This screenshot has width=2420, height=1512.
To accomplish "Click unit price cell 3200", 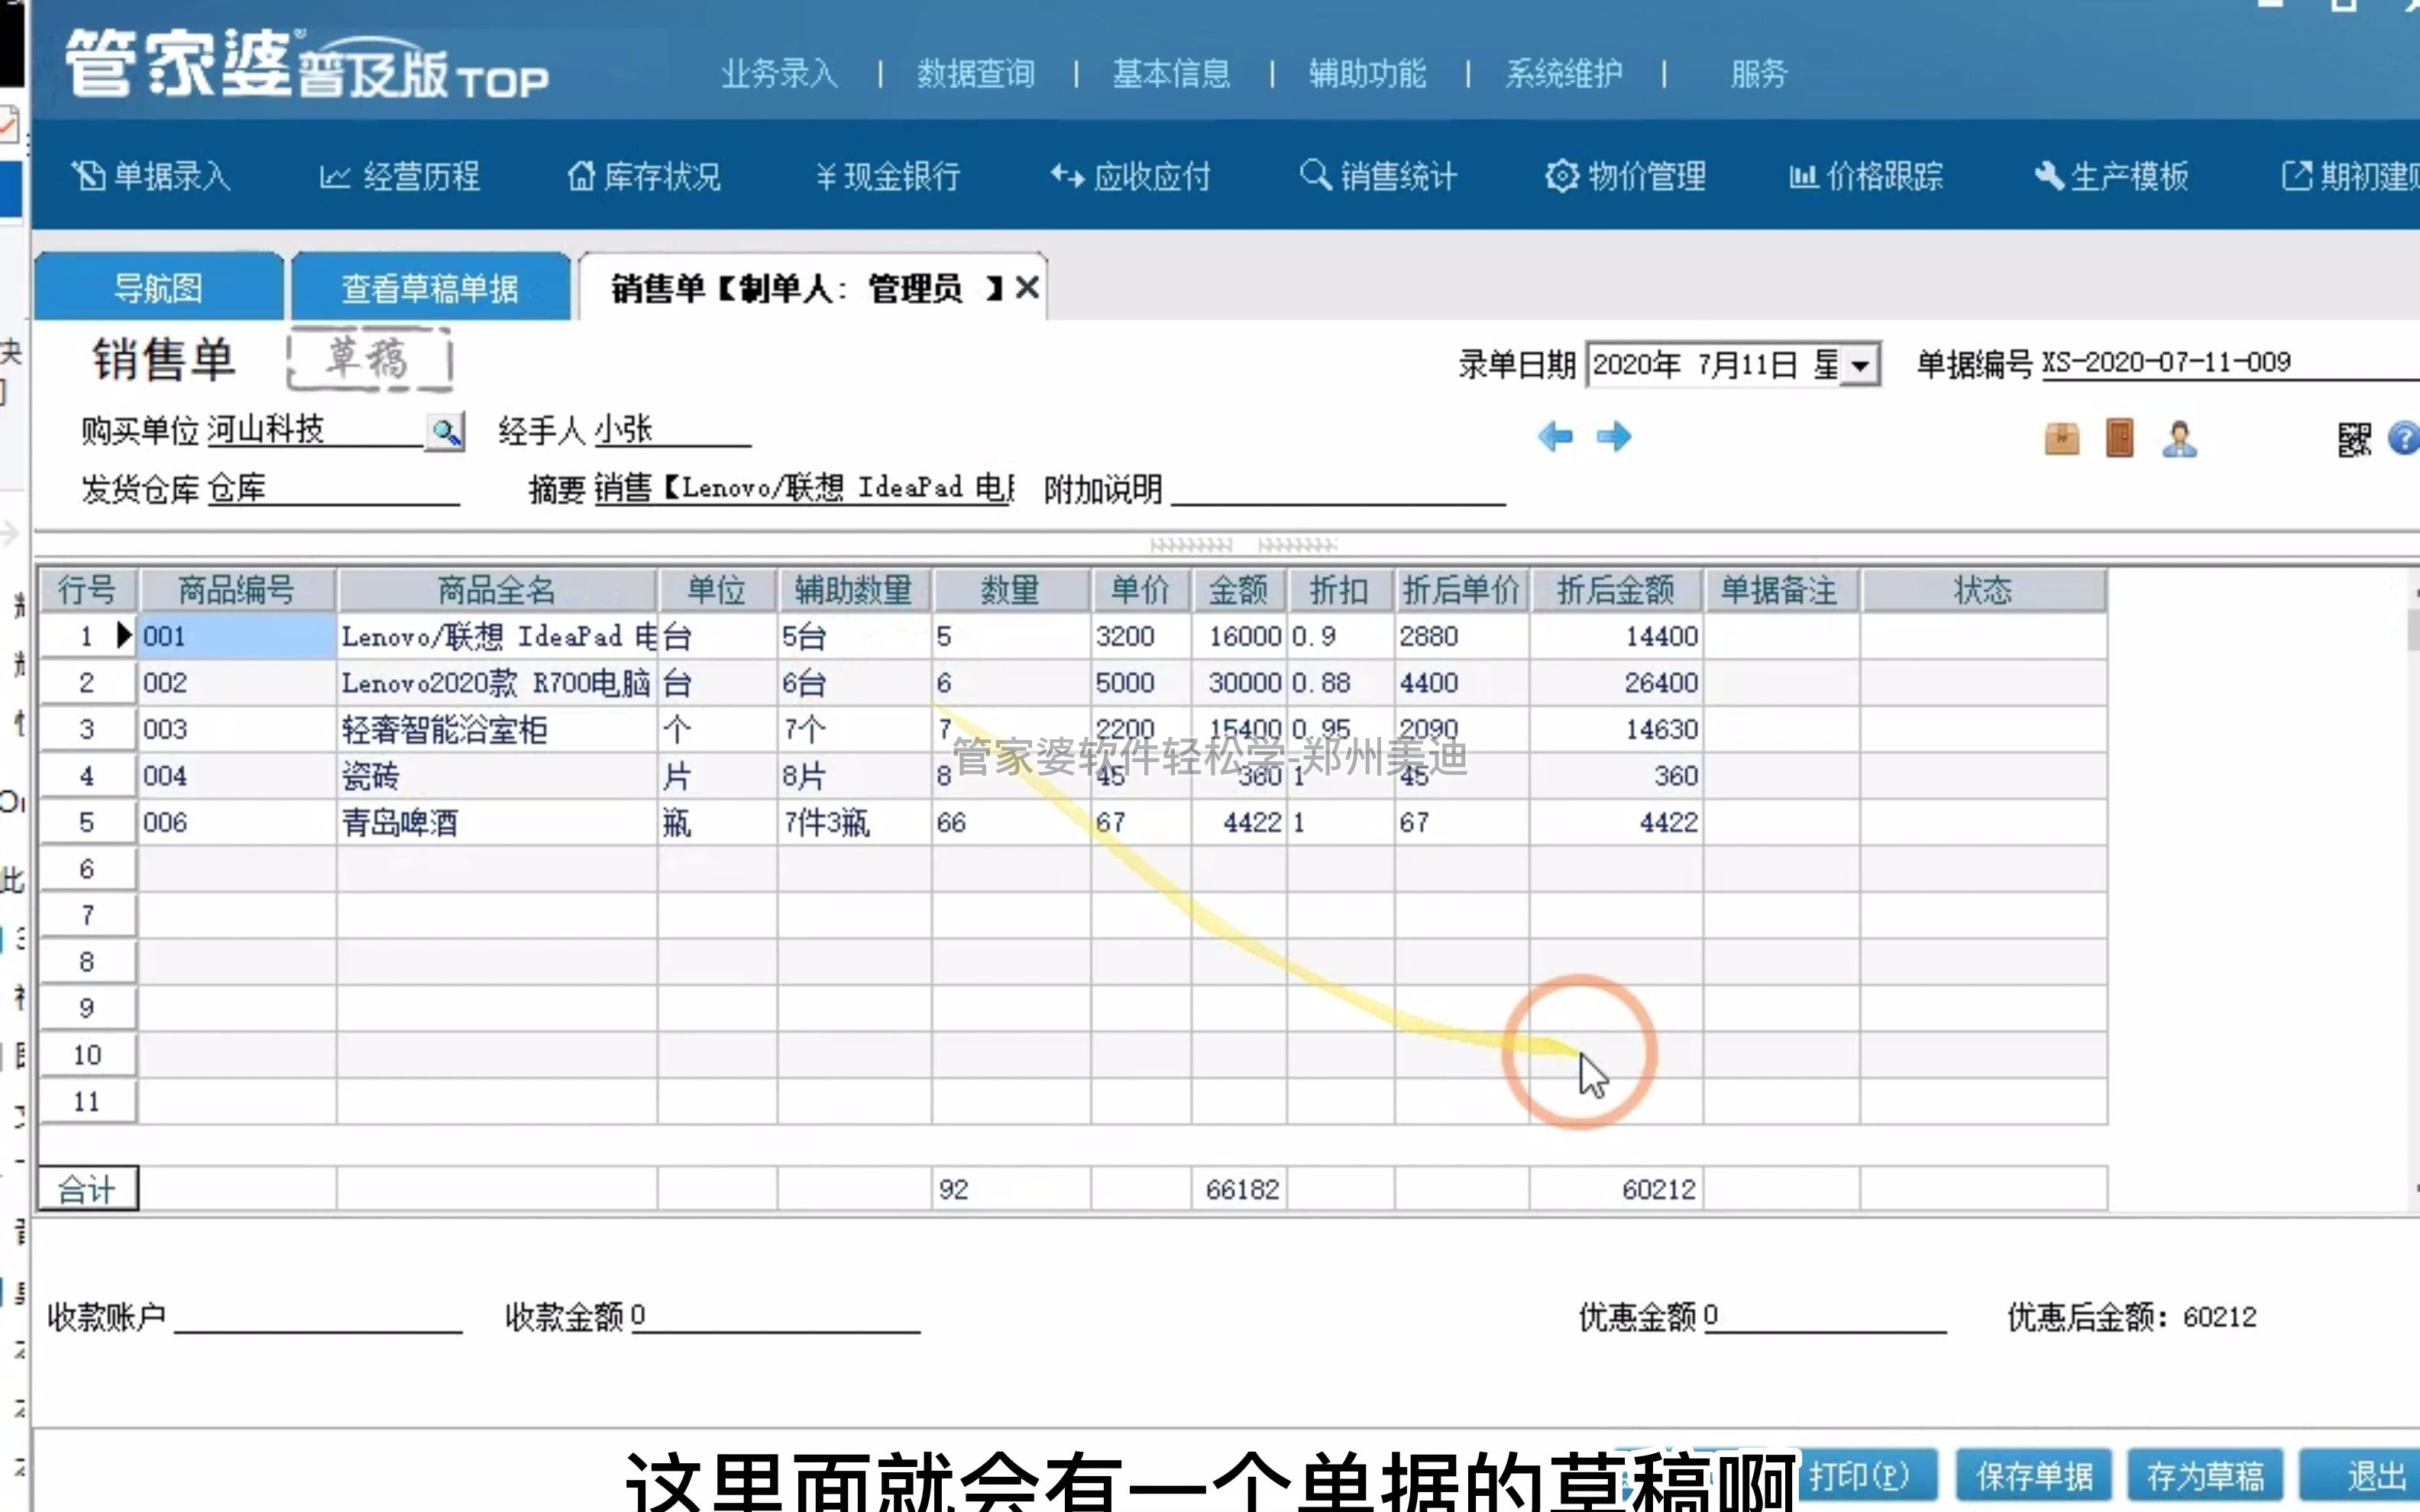I will click(1140, 636).
